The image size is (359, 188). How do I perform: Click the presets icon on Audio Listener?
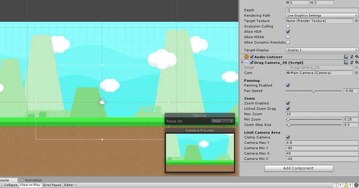[352, 57]
